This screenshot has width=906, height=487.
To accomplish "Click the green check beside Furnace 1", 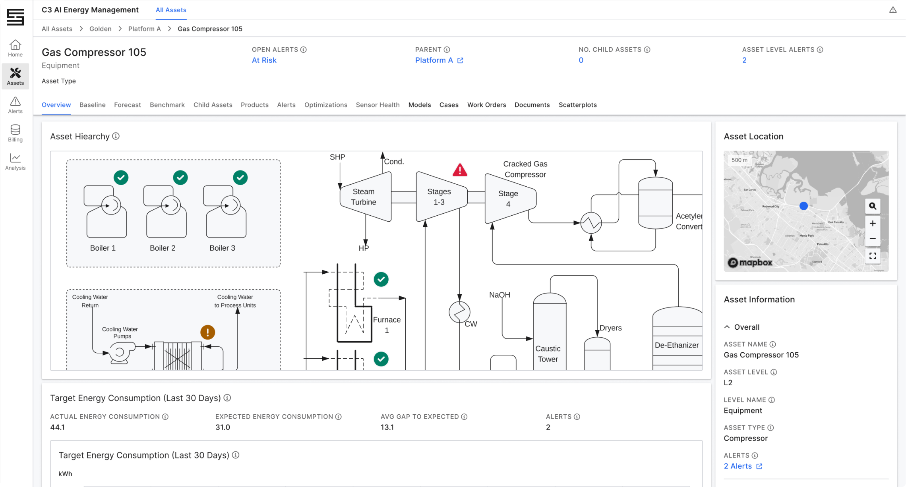I will tap(381, 279).
